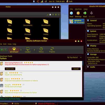Click the network signal icon in top panel
Viewport: 105px width, 105px height.
point(42,1)
